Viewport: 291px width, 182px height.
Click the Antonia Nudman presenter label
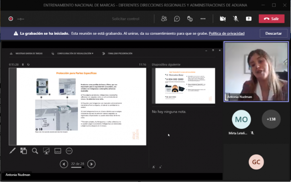coord(18,175)
